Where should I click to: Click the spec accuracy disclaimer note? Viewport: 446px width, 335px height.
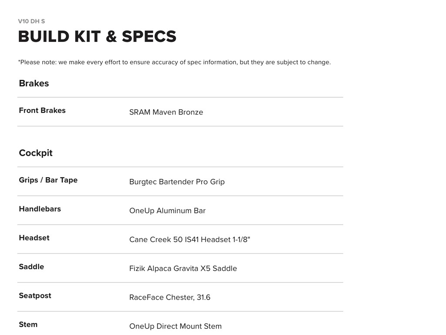(174, 62)
